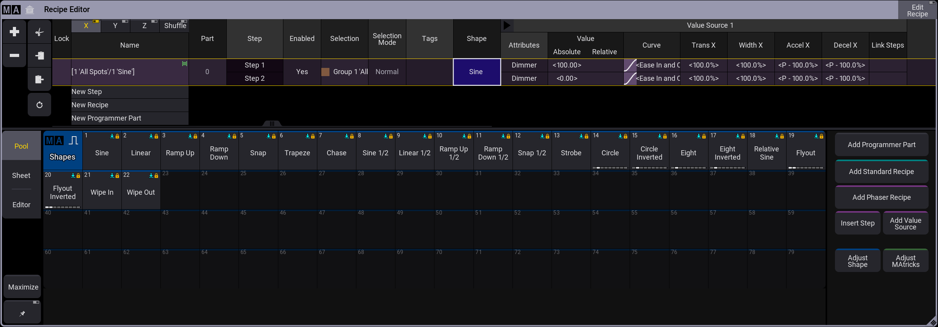The image size is (938, 327).
Task: Select the Flyout Inverted shape pool item
Action: pyautogui.click(x=62, y=190)
